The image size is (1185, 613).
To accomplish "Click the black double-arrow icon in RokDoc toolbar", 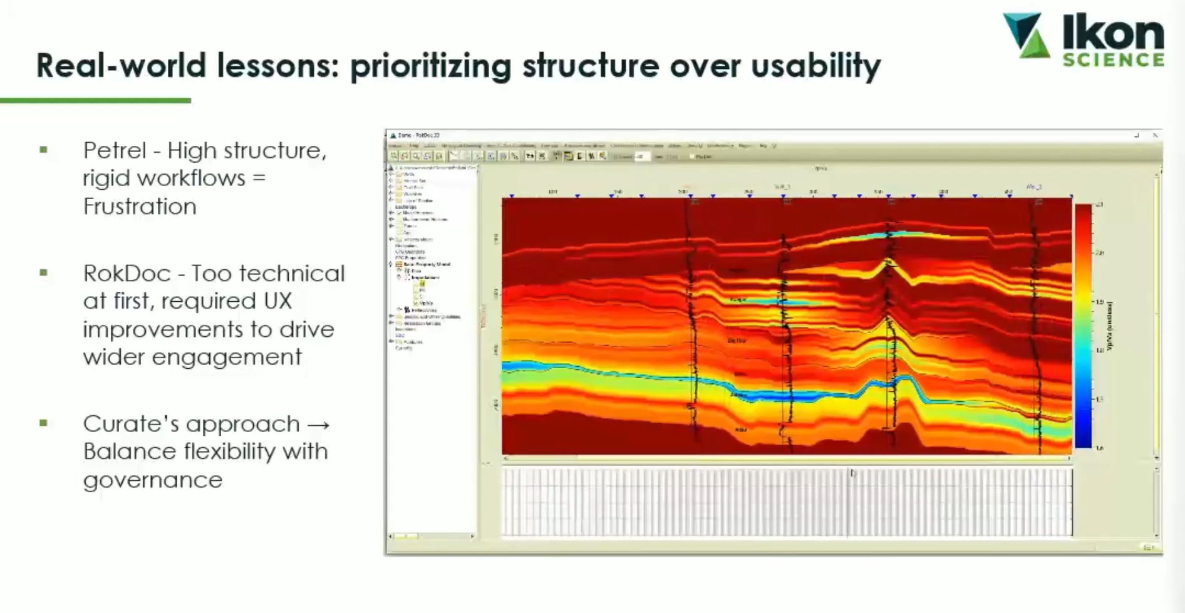I will [530, 156].
